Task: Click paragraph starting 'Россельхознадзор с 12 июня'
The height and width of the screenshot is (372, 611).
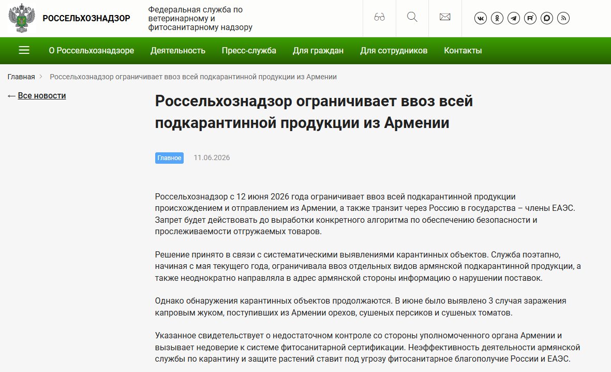Action: click(x=365, y=214)
